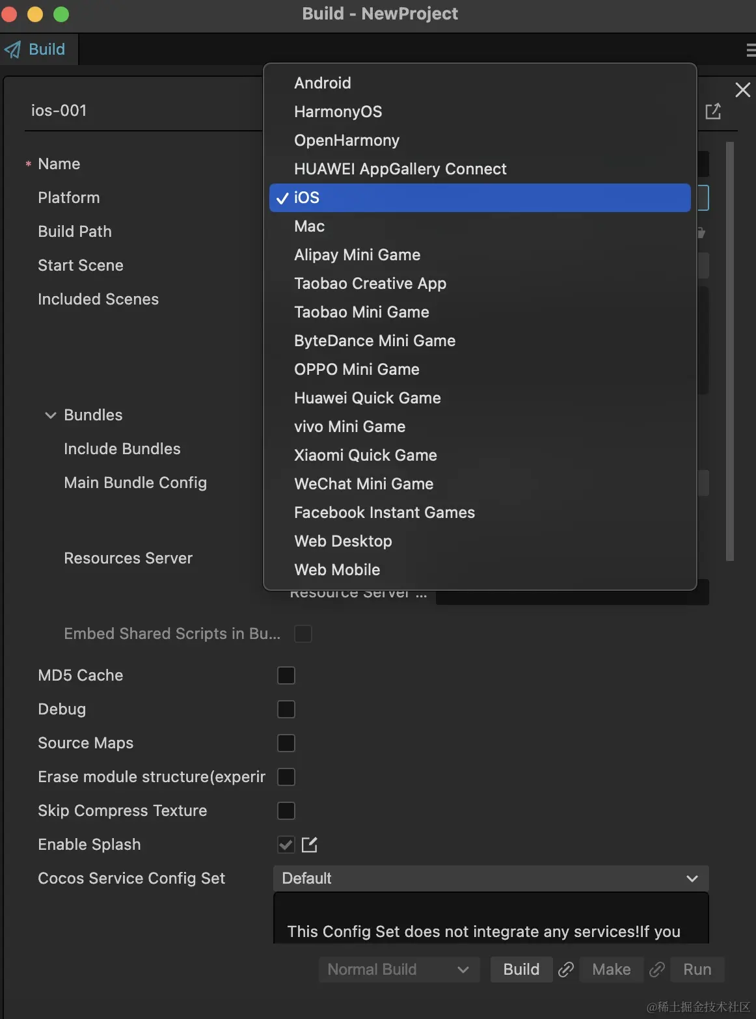Select Android platform option
The width and height of the screenshot is (756, 1019).
pyautogui.click(x=479, y=83)
